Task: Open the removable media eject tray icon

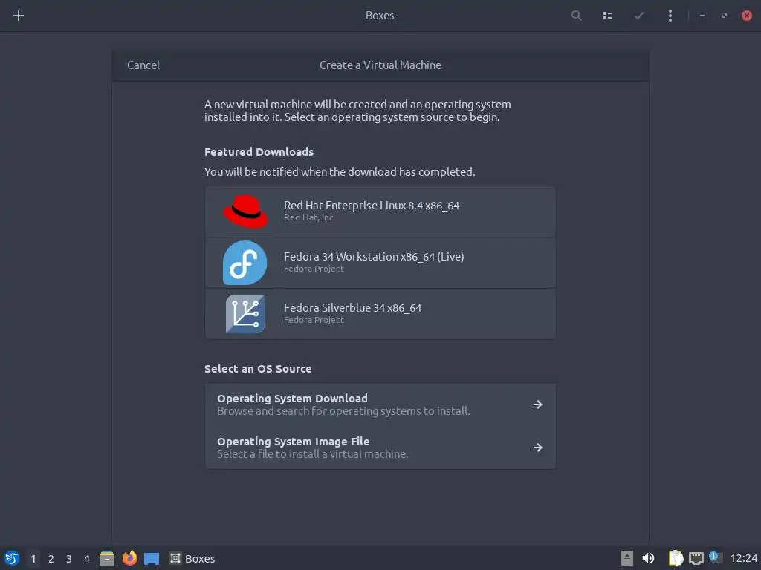Action: coord(627,558)
